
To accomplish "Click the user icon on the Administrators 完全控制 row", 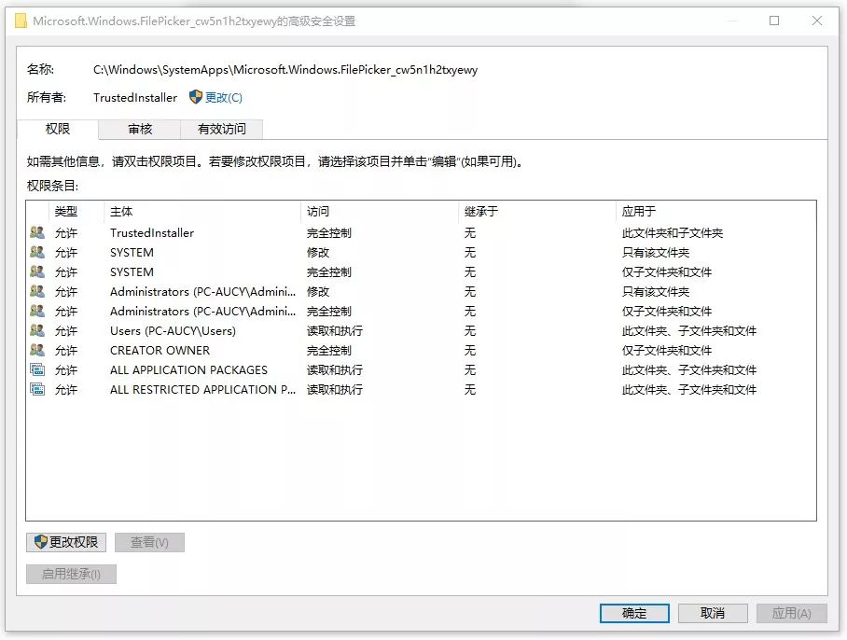I will click(x=37, y=311).
